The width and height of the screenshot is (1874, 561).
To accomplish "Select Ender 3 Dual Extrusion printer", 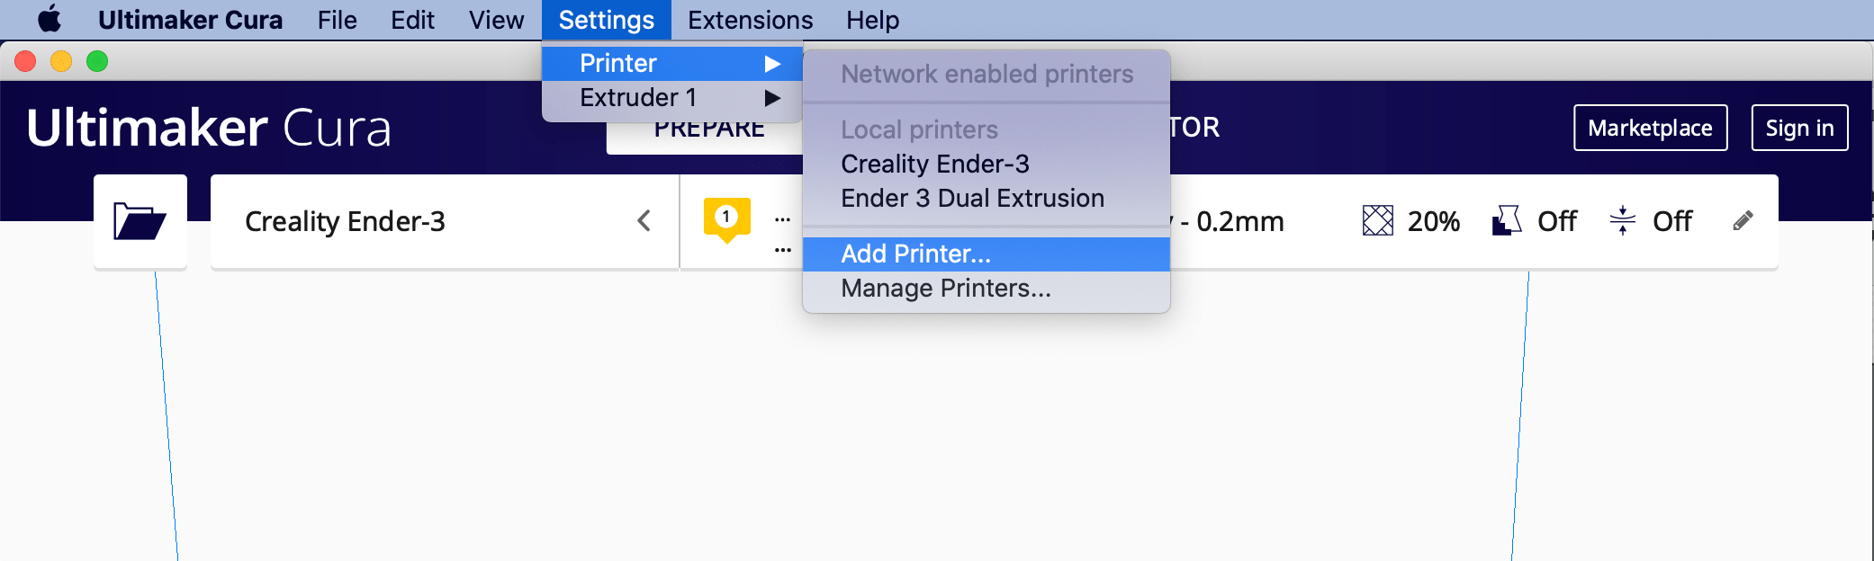I will tap(972, 198).
